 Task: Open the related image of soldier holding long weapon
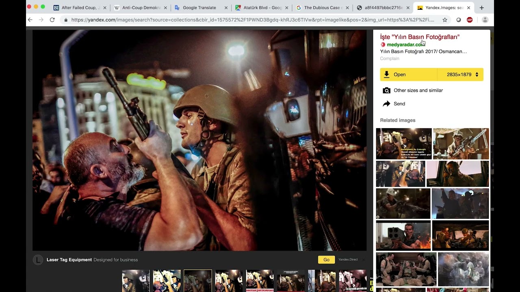[x=461, y=144]
